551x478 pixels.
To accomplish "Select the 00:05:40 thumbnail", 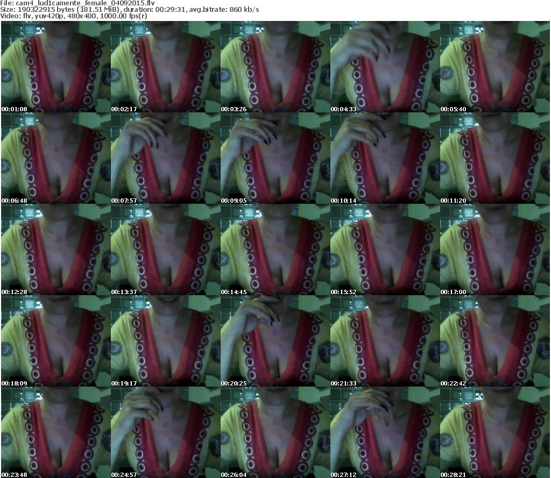I will tap(495, 67).
